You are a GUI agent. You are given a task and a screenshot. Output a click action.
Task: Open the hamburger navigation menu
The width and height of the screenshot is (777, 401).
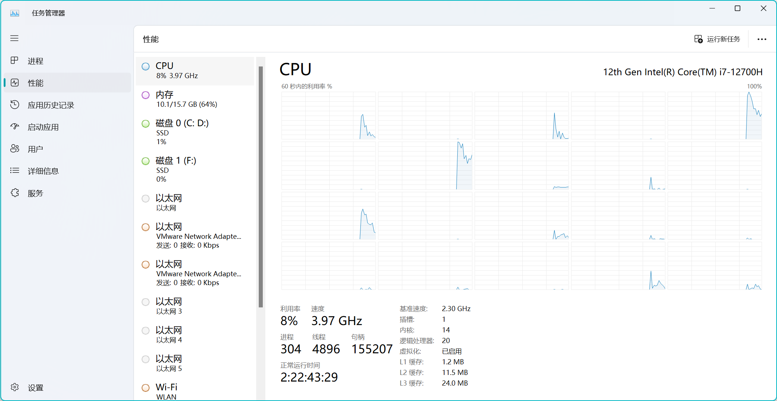point(14,38)
